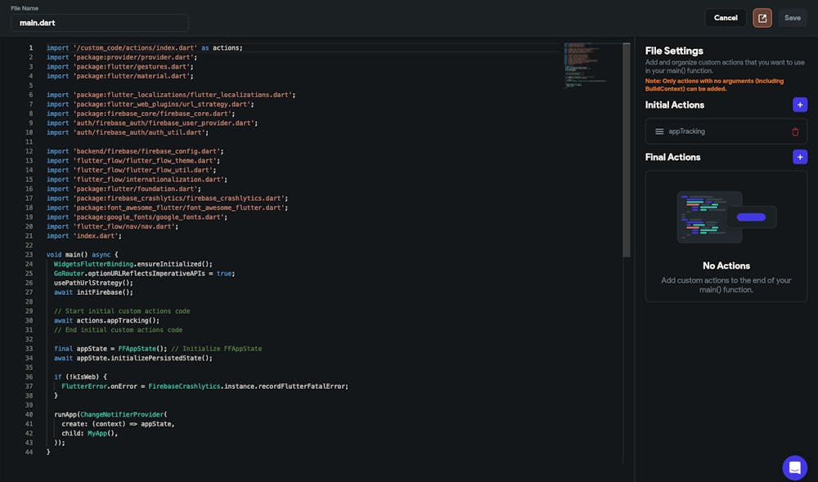The height and width of the screenshot is (482, 818).
Task: Click line number 1 in gutter
Action: (30, 47)
